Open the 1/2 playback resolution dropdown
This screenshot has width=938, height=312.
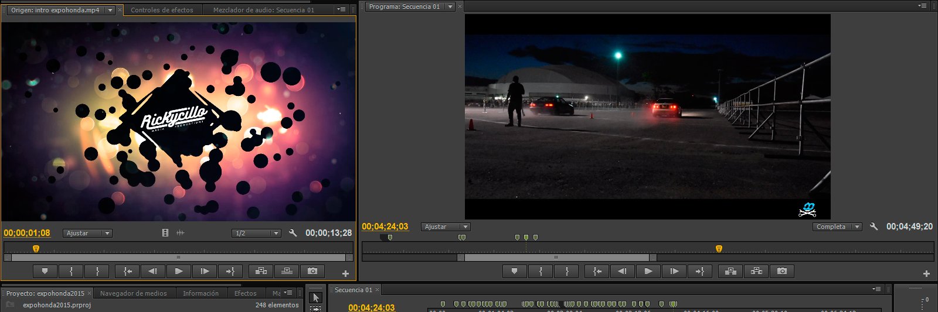click(x=256, y=233)
